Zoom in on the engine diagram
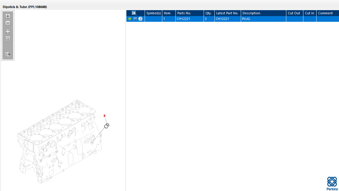 coord(8,16)
